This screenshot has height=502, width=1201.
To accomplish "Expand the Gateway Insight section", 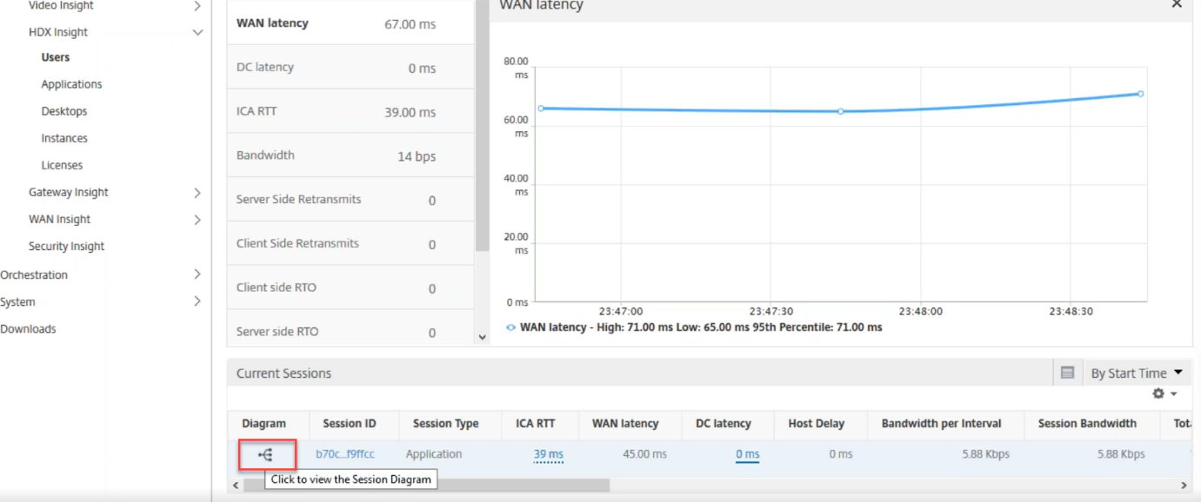I will coord(197,193).
